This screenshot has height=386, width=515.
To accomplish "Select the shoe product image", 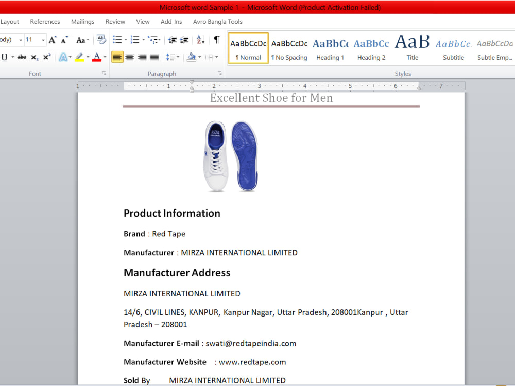I will (x=230, y=156).
